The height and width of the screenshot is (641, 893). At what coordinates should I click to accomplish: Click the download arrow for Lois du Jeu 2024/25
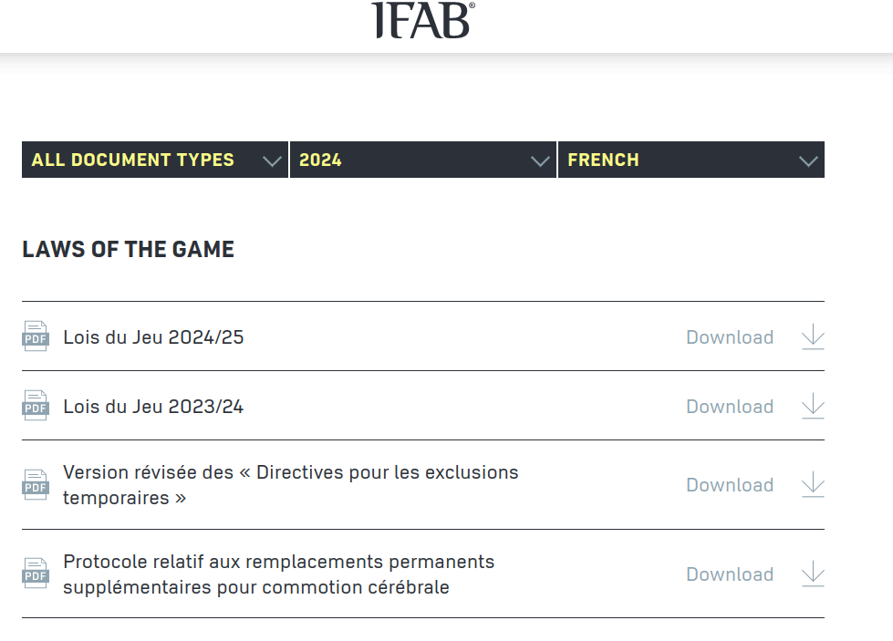812,336
